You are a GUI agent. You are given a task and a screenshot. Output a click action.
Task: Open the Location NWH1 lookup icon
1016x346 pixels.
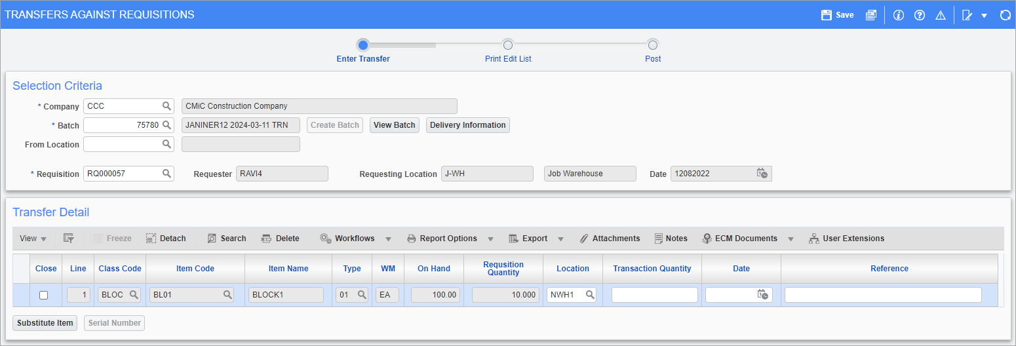click(x=590, y=295)
